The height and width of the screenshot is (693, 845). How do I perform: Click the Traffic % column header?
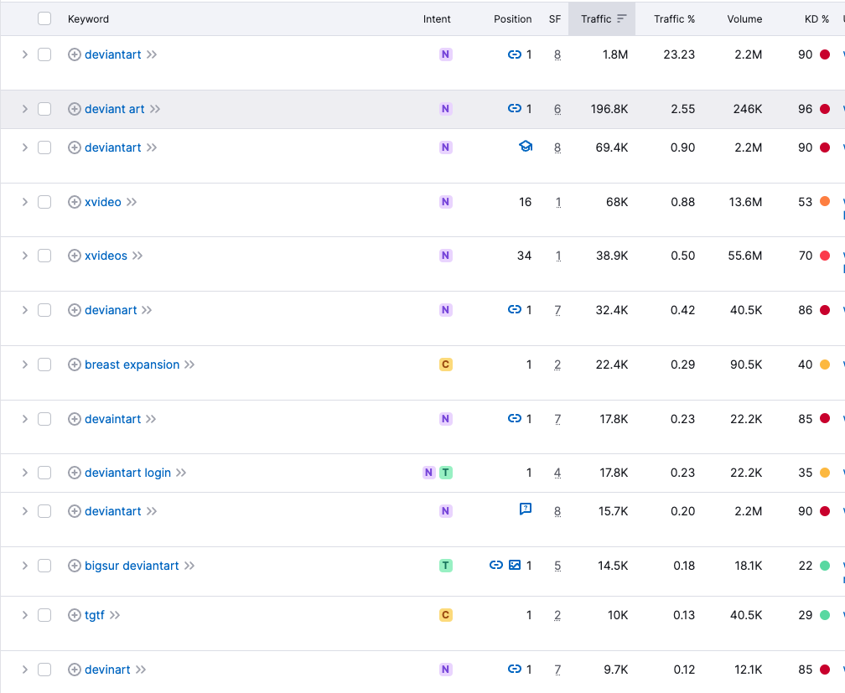coord(674,19)
